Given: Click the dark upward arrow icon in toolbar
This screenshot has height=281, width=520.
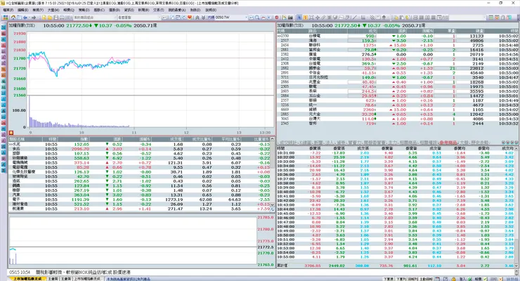Looking at the screenshot, I should click(384, 18).
